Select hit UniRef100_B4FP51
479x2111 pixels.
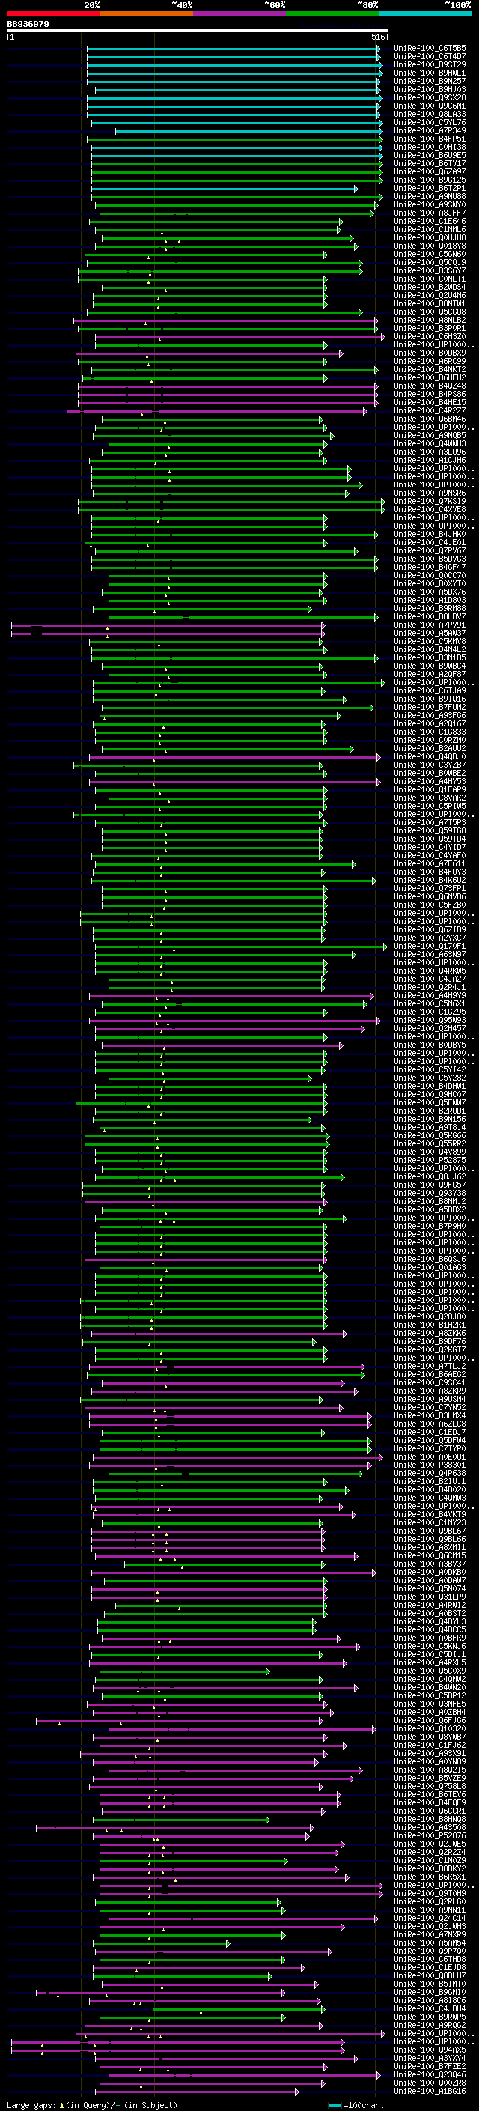coord(430,139)
